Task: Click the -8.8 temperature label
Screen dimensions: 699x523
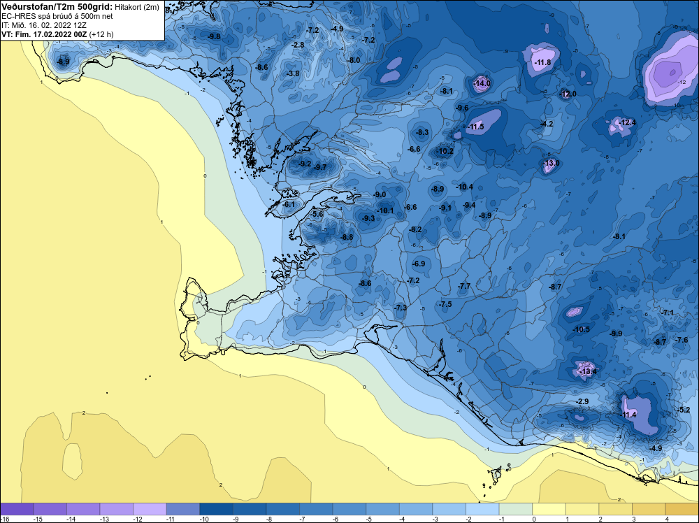Action: pos(347,238)
